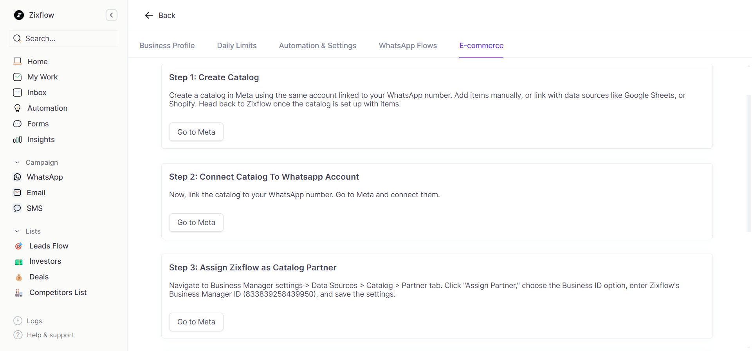Open Insights bar chart icon

tap(18, 140)
